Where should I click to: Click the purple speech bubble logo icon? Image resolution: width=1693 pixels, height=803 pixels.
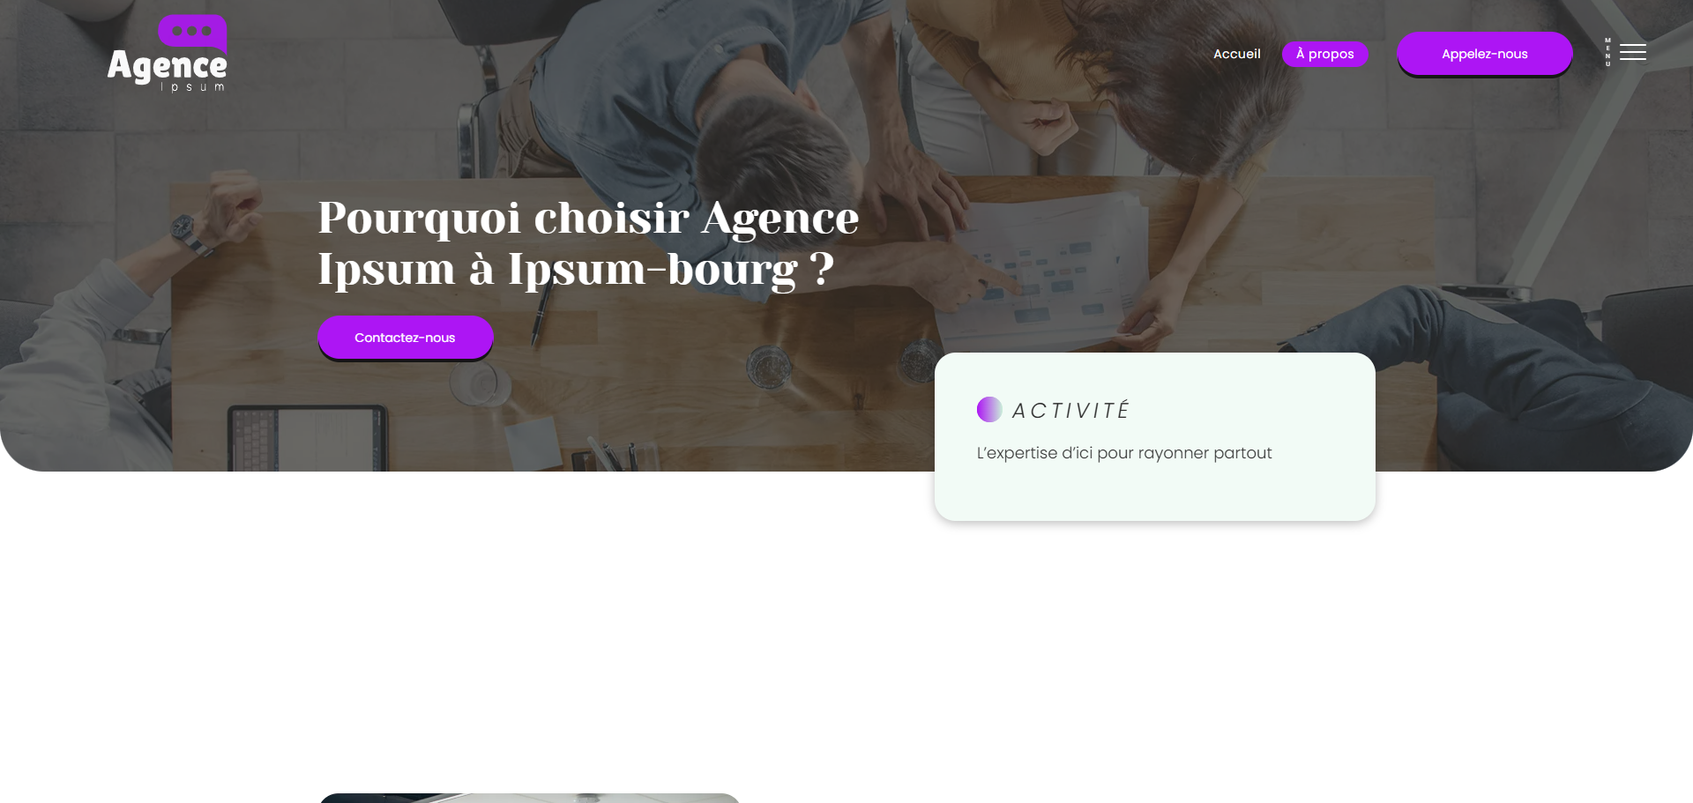pos(192,32)
